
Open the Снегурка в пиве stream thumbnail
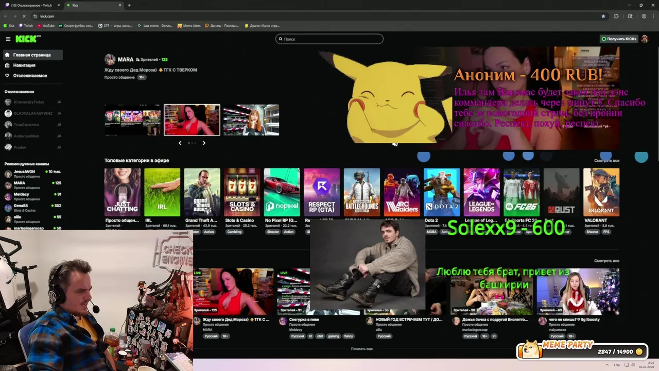294,291
